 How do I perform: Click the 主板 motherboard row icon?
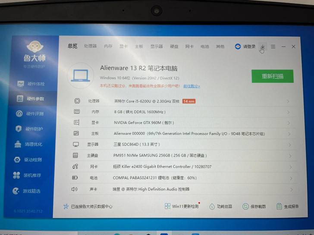[76, 133]
